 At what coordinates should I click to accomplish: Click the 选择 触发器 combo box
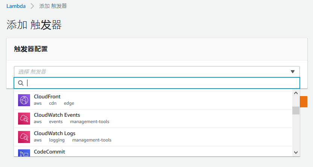click(157, 72)
